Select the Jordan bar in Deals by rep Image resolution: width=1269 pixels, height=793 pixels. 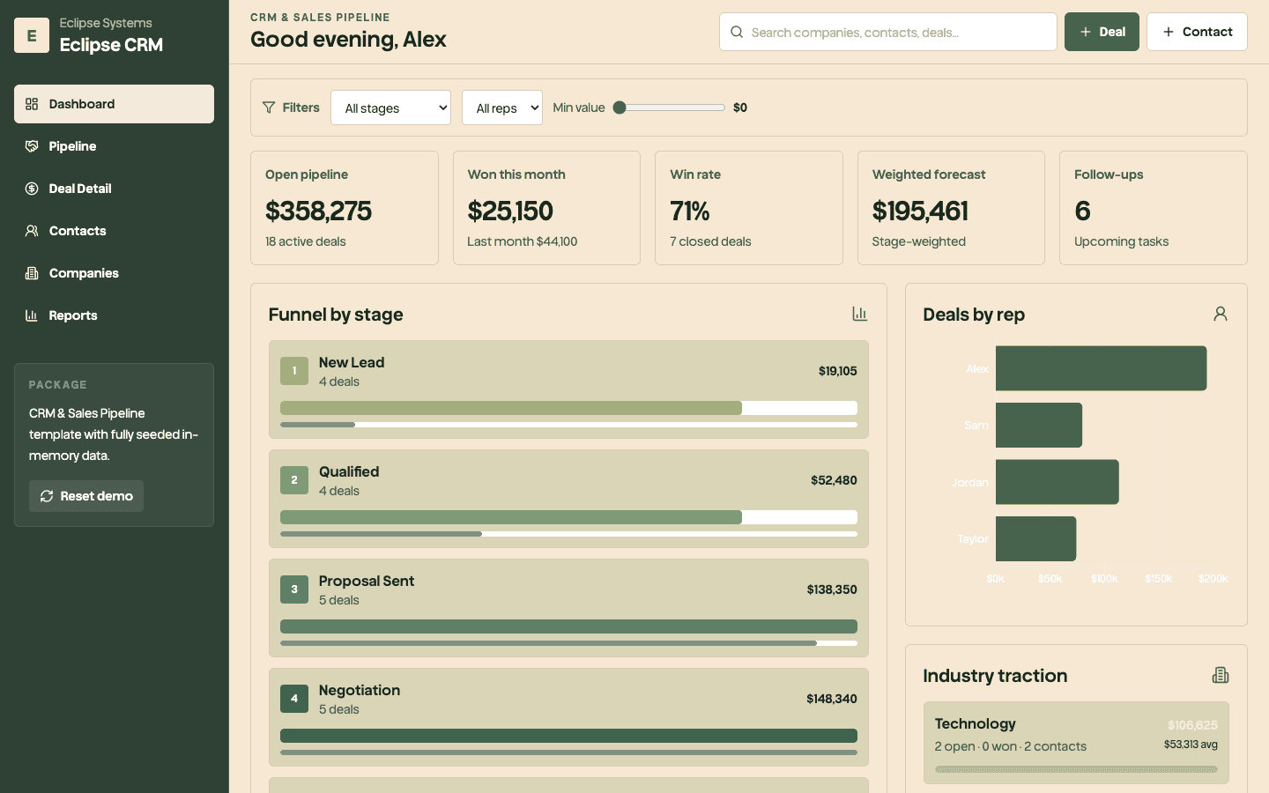(x=1057, y=482)
